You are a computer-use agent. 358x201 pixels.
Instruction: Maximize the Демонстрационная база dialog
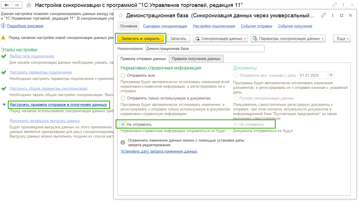342,15
